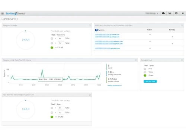186x139 pixels.
Task: Open the last quantum.com system link
Action: (108, 49)
